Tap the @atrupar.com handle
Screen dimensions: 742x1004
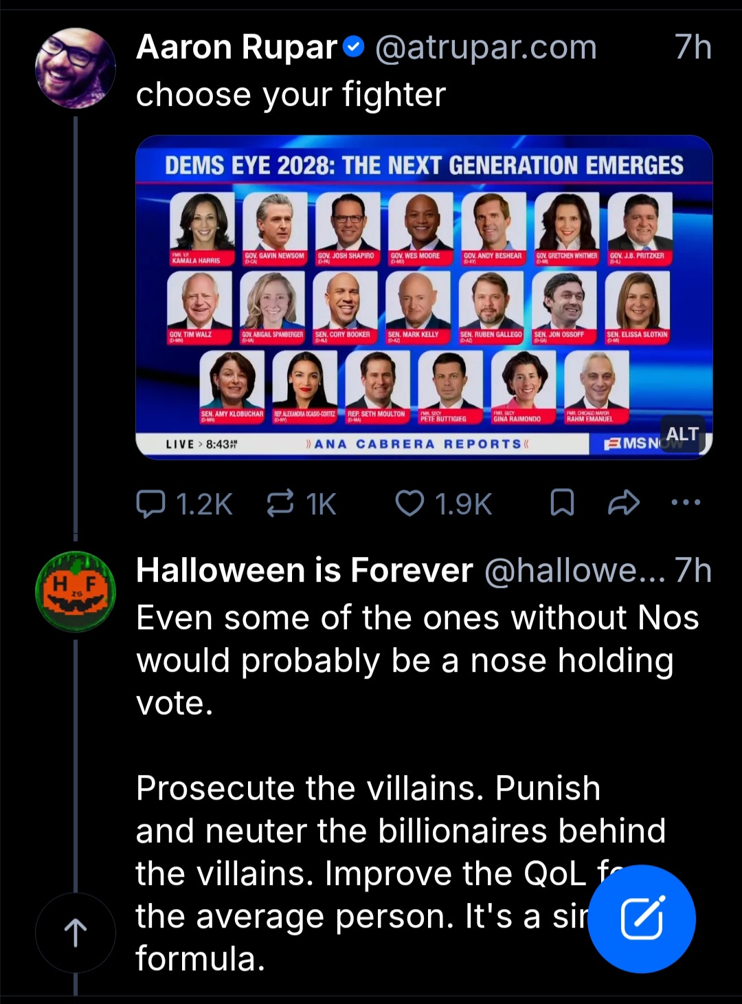[x=485, y=47]
